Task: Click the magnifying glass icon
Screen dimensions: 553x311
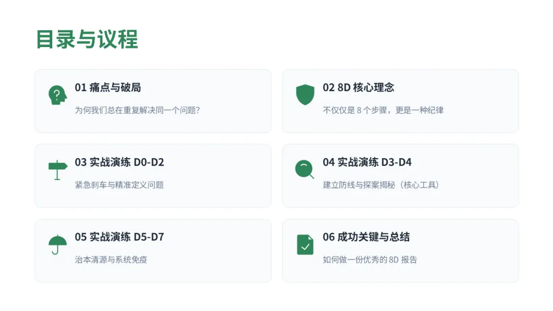Action: (305, 169)
